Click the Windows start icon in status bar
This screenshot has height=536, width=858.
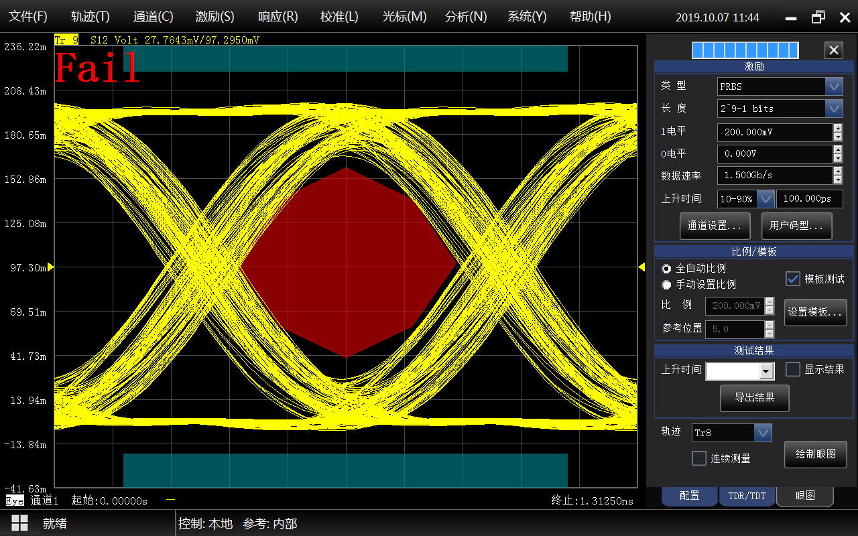coord(19,523)
